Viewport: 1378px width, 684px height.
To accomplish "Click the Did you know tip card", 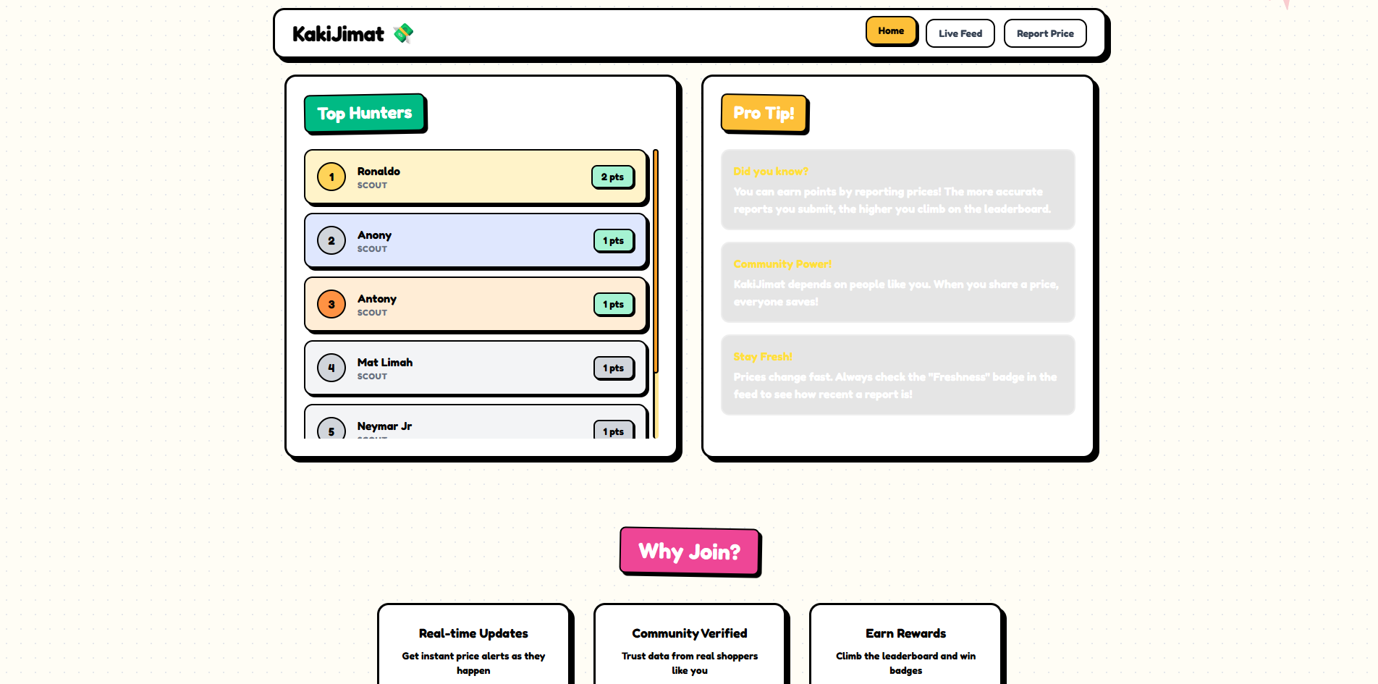I will [897, 190].
